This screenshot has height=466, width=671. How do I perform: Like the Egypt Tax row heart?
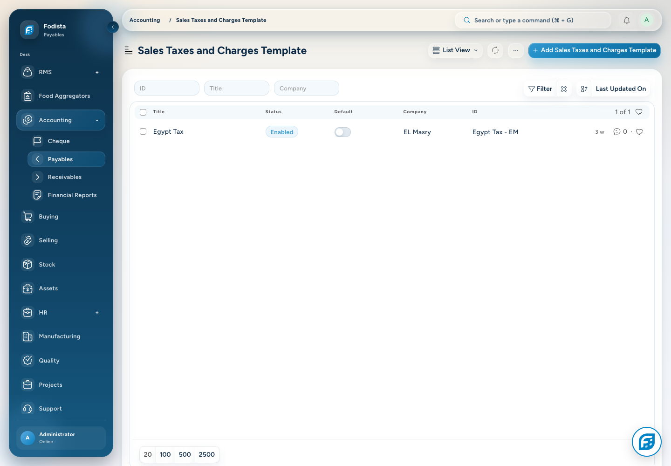coord(639,132)
